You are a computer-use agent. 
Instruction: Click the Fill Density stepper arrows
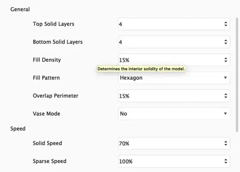[x=226, y=60]
